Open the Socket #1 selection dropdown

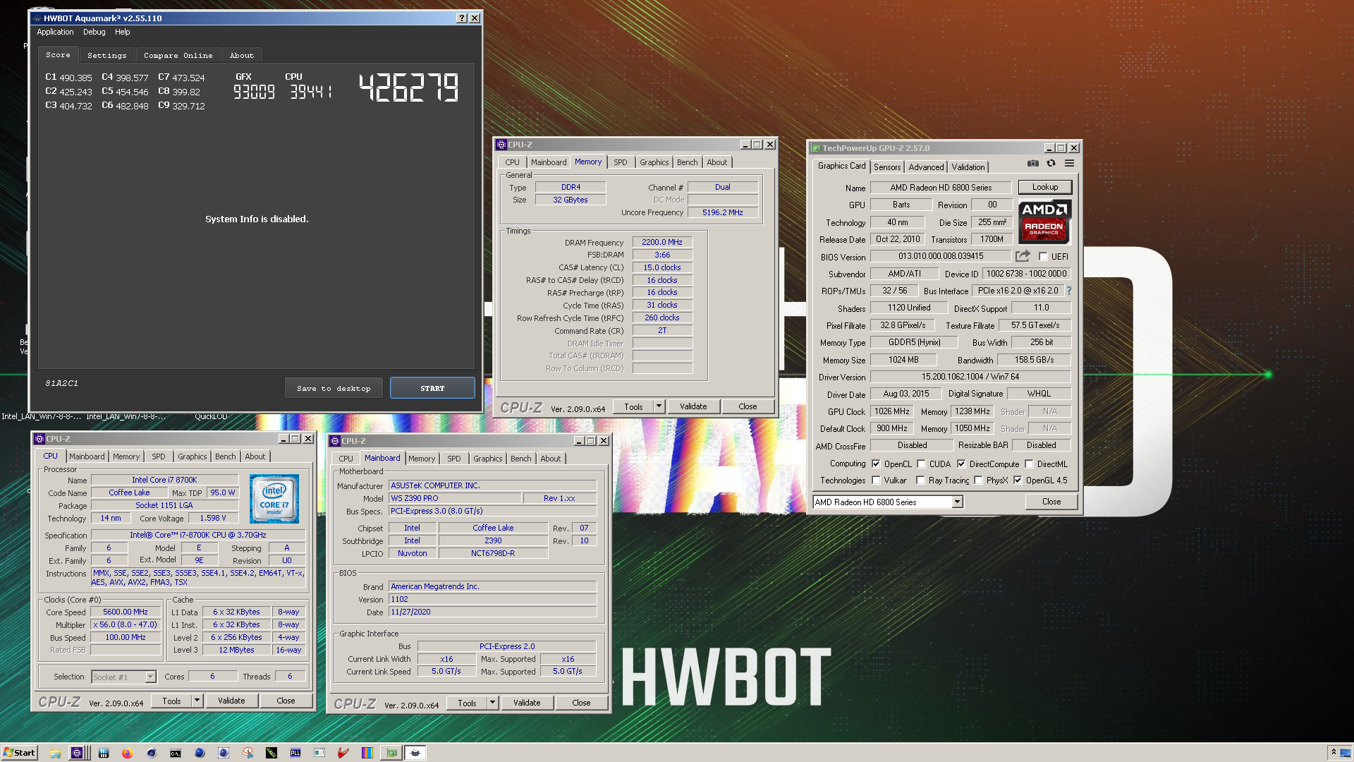coord(150,677)
